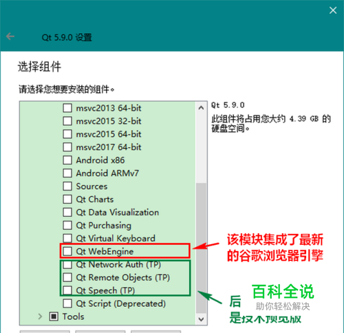Viewport: 344px width, 333px height.
Task: Select msvc2017 64-bit row label
Action: [x=109, y=147]
